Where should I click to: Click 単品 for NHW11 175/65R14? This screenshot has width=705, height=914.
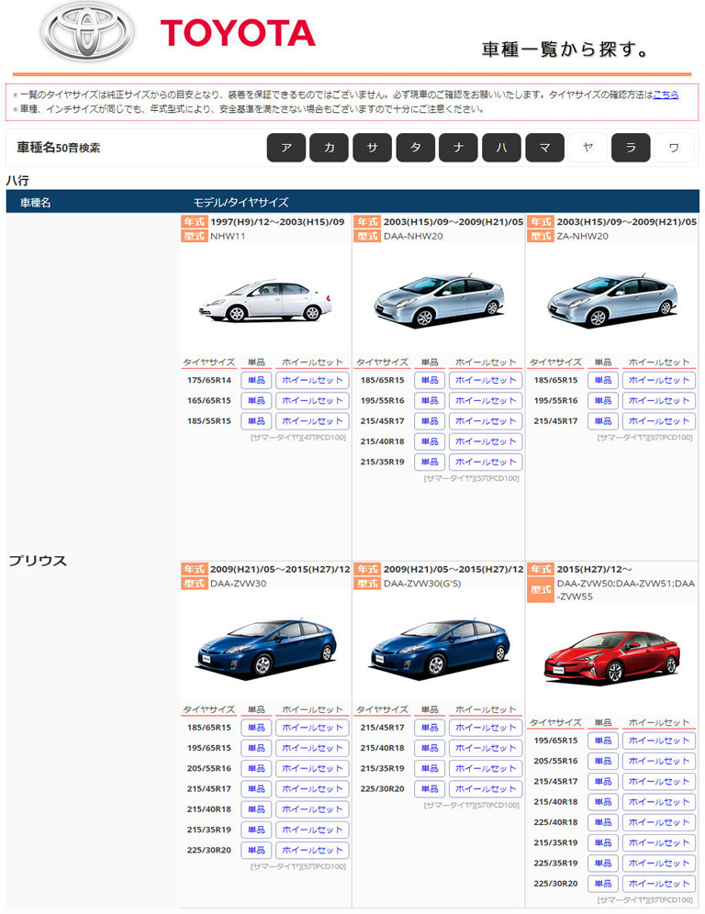pyautogui.click(x=256, y=380)
